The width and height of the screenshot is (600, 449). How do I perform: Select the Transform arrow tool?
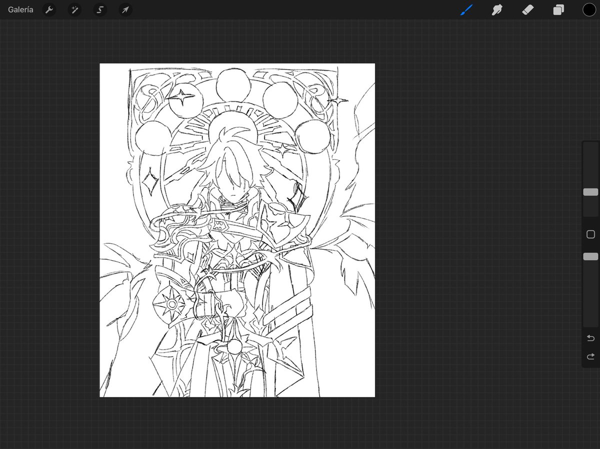click(x=125, y=9)
